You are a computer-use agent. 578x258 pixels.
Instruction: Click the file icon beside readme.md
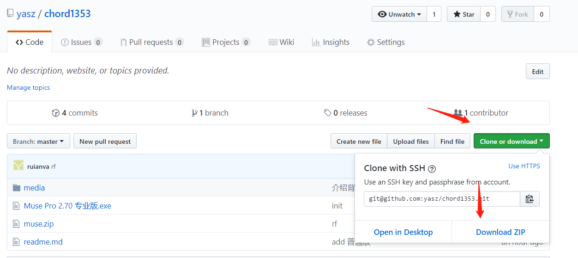pos(17,242)
